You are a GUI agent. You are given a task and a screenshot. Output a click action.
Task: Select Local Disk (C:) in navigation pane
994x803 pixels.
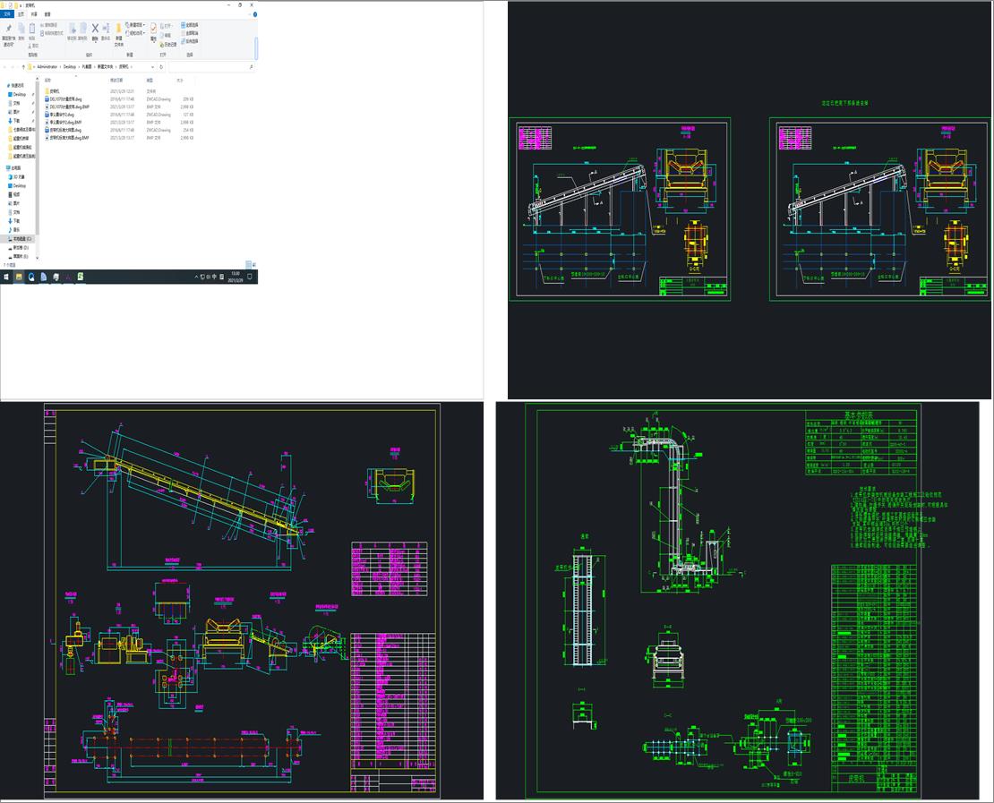click(x=20, y=239)
